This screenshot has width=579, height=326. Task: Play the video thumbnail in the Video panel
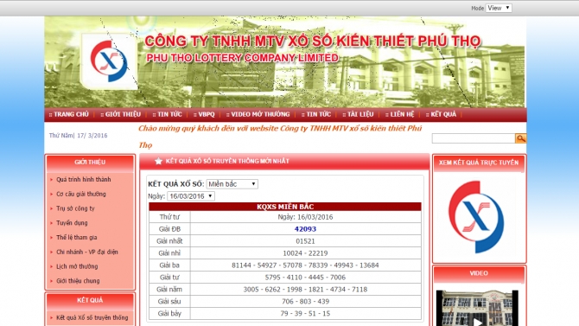click(x=477, y=308)
